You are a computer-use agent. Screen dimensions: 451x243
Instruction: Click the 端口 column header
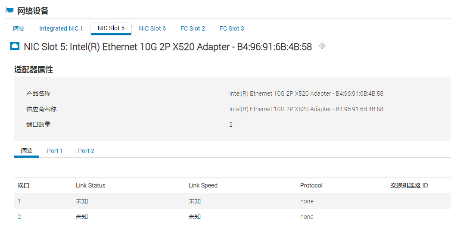click(24, 185)
